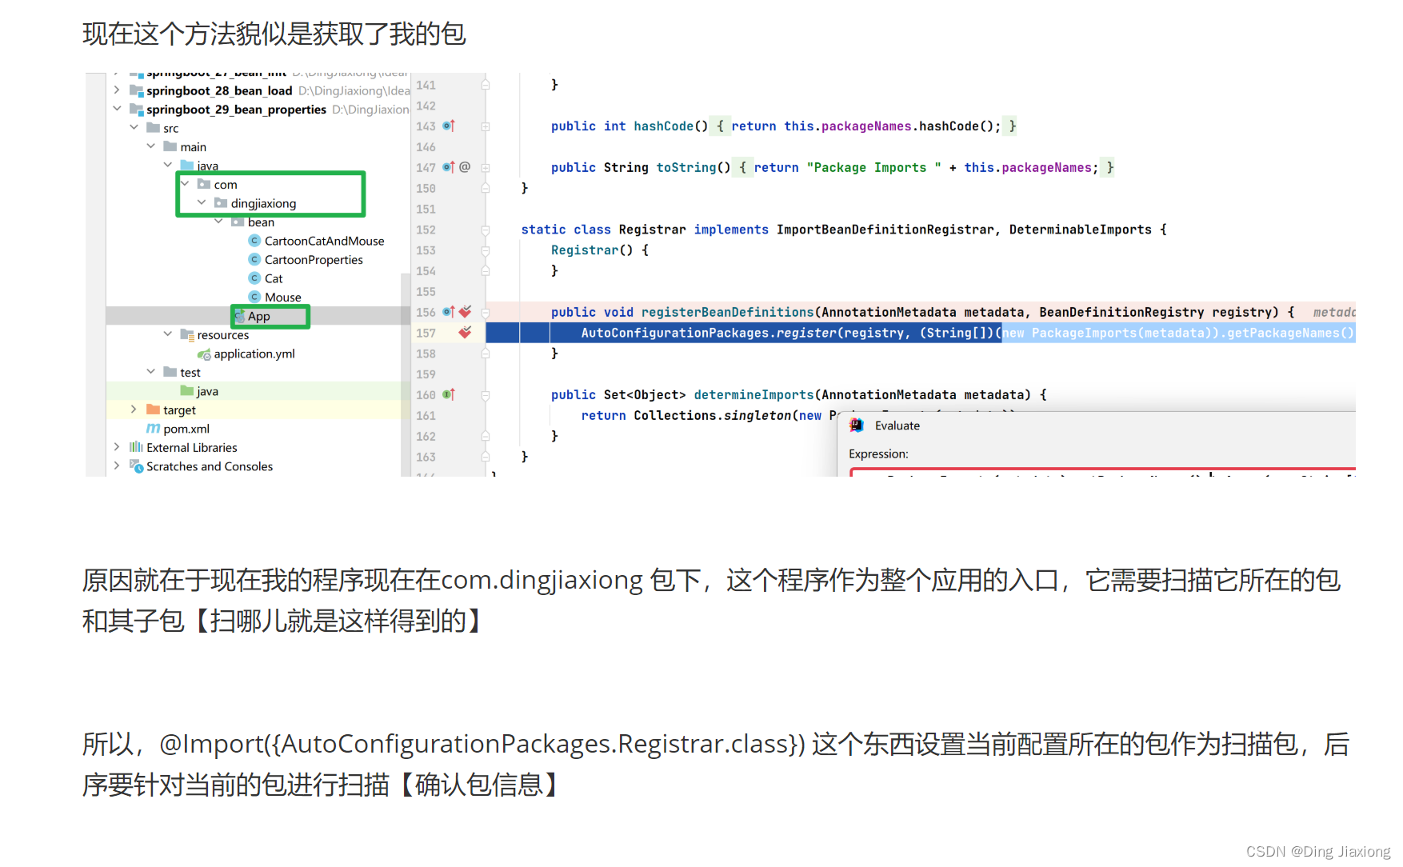Click the External Libraries icon
Viewport: 1403px width, 867px height.
136,447
